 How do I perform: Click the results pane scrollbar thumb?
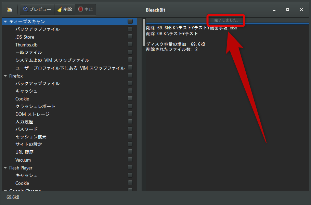coord(144,32)
